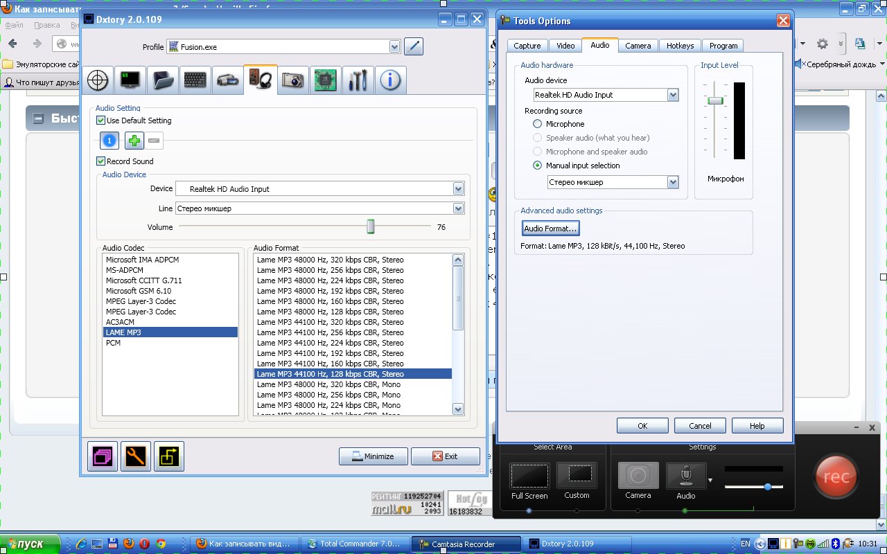Viewport: 887px width, 554px height.
Task: Open Dxtory target crosshair tab
Action: point(98,80)
